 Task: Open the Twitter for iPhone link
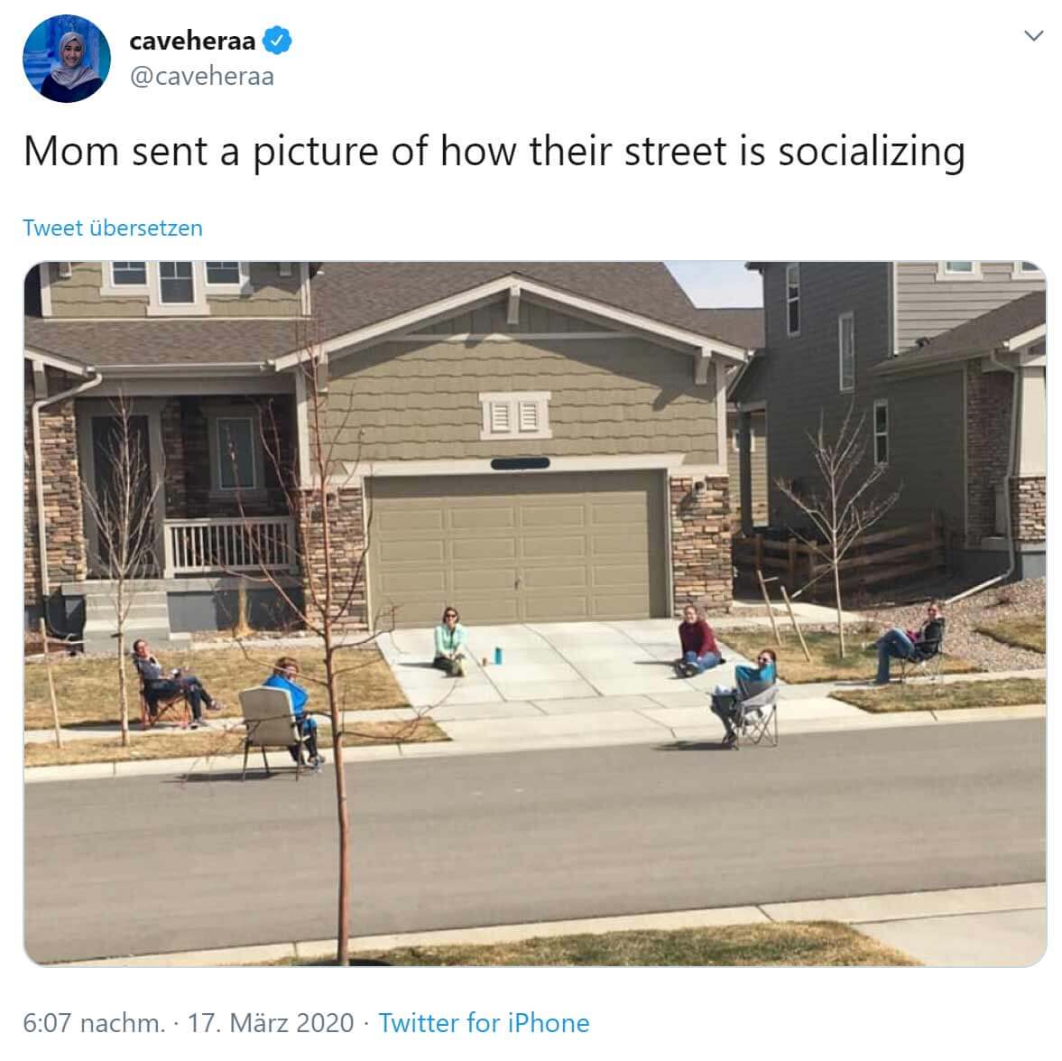click(x=484, y=1022)
